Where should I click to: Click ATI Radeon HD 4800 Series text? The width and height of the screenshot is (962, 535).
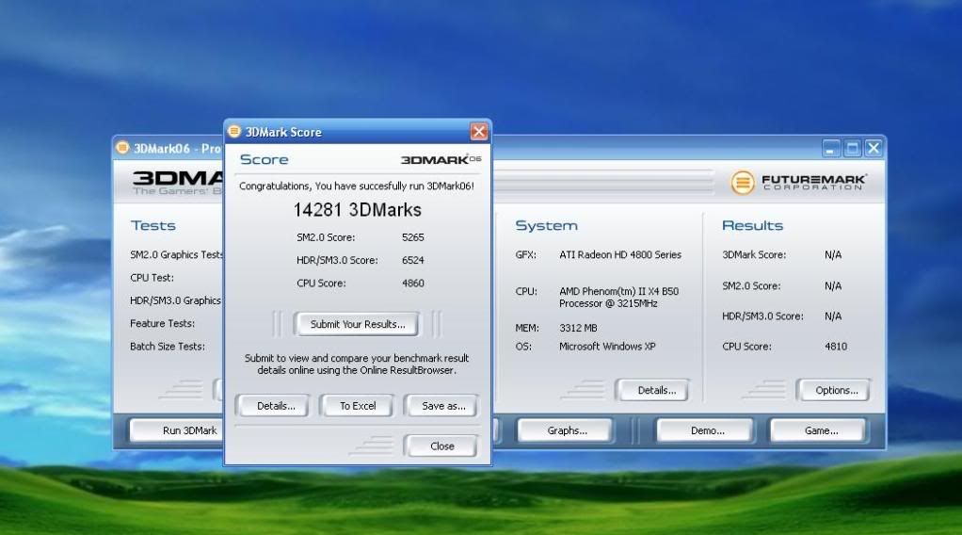click(x=620, y=255)
